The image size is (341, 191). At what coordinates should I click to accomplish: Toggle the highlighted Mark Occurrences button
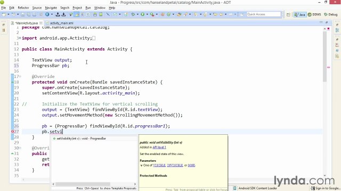(x=77, y=14)
